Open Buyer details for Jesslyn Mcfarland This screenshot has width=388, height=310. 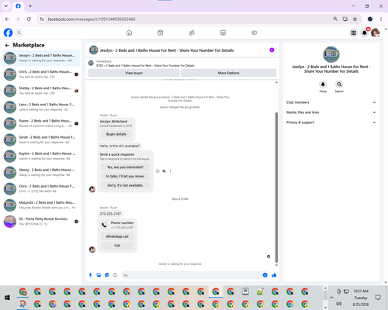point(116,134)
